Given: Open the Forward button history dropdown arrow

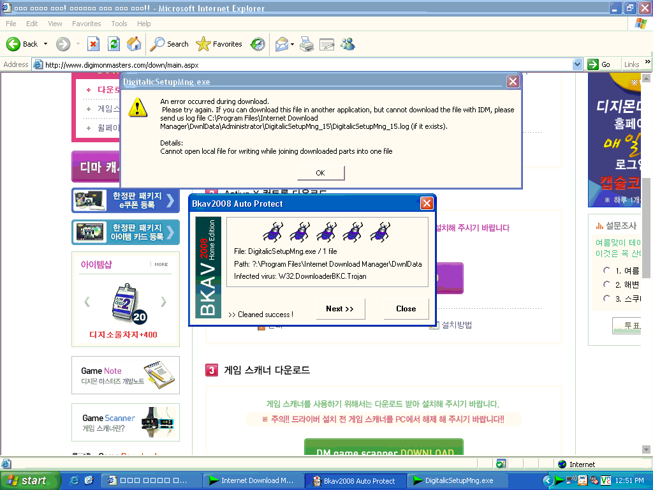Looking at the screenshot, I should click(x=78, y=44).
